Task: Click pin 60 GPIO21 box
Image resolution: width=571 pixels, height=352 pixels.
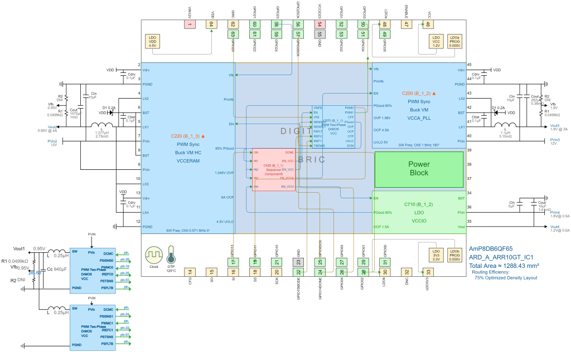Action: click(255, 25)
